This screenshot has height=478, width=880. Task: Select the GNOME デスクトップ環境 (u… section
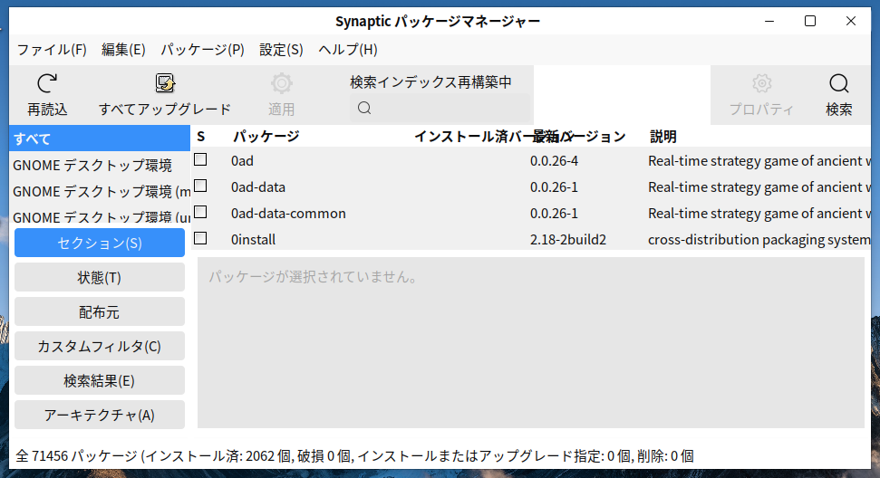pyautogui.click(x=100, y=217)
